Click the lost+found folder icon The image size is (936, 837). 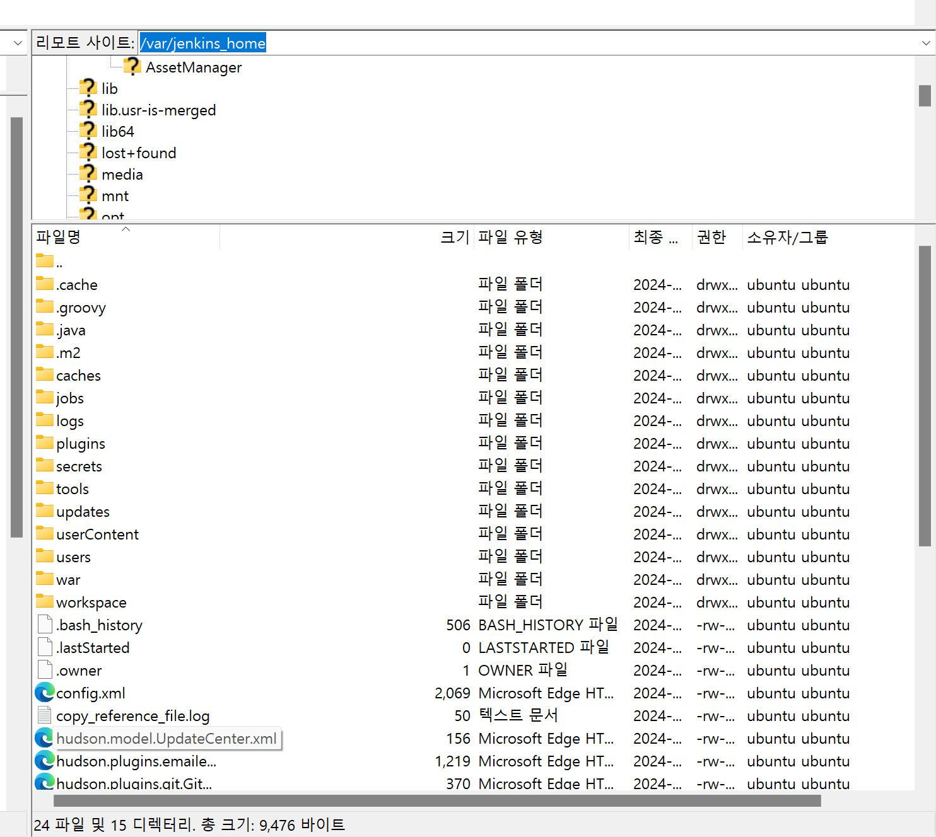tap(88, 152)
